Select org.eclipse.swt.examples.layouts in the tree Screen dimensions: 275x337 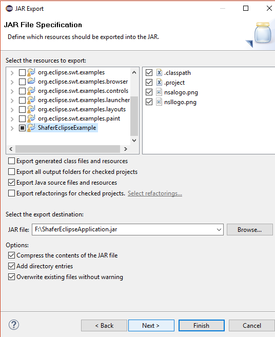coord(82,109)
